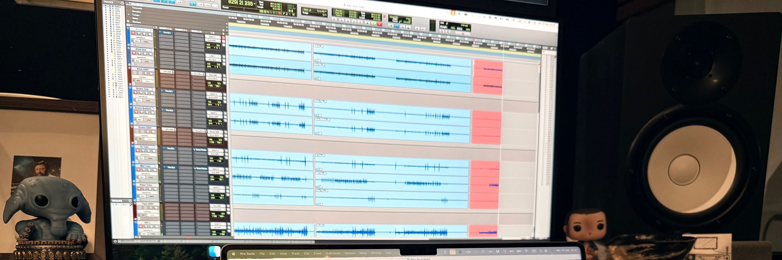Select Bass in the Tracks list

click(118, 41)
